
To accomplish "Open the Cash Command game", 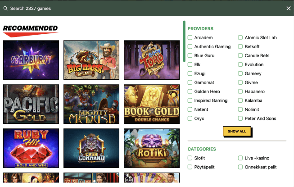I will click(91, 148).
